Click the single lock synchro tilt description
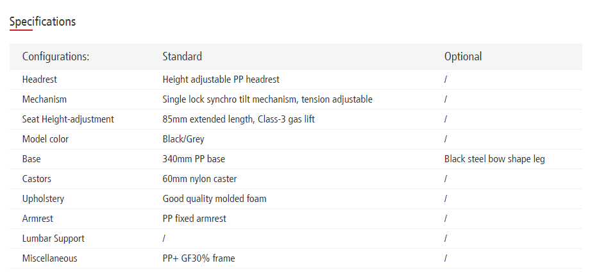Viewport: 590px width, 277px height. coord(267,99)
